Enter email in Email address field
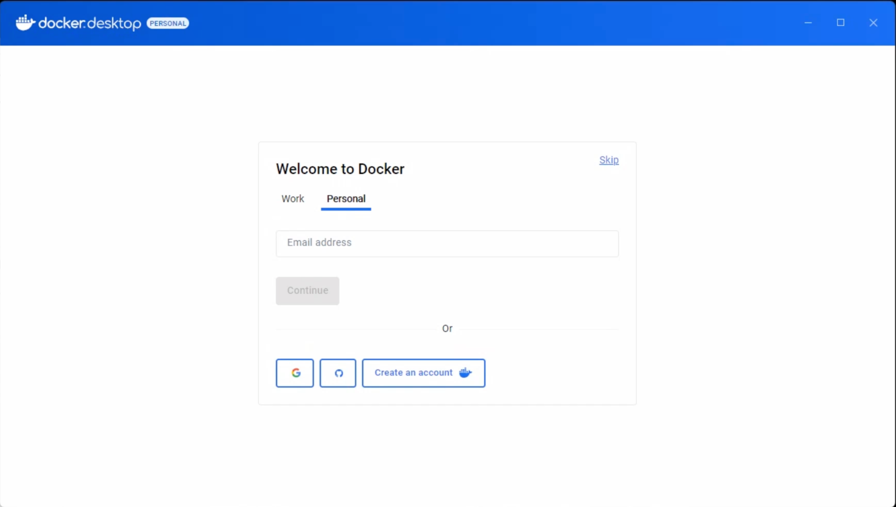This screenshot has width=896, height=507. pos(447,242)
